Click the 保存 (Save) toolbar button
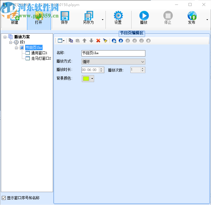211x205 pixels. click(64, 18)
